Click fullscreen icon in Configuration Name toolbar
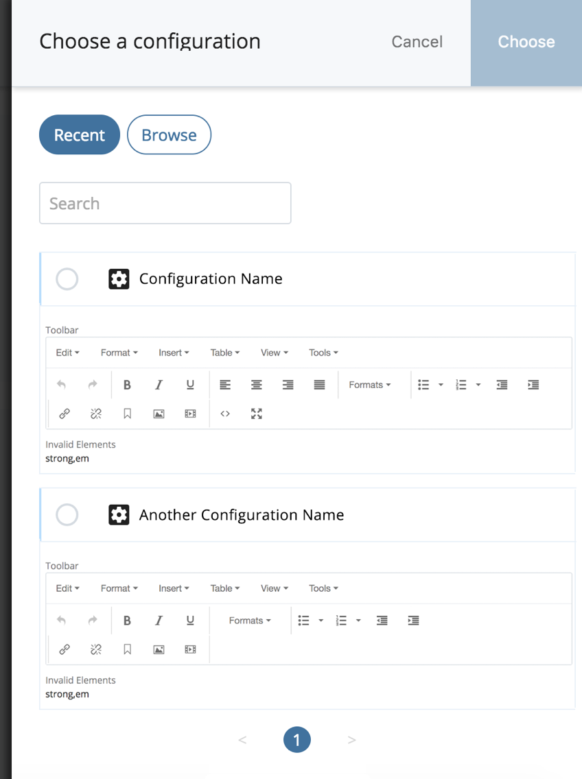This screenshot has height=779, width=582. 257,414
